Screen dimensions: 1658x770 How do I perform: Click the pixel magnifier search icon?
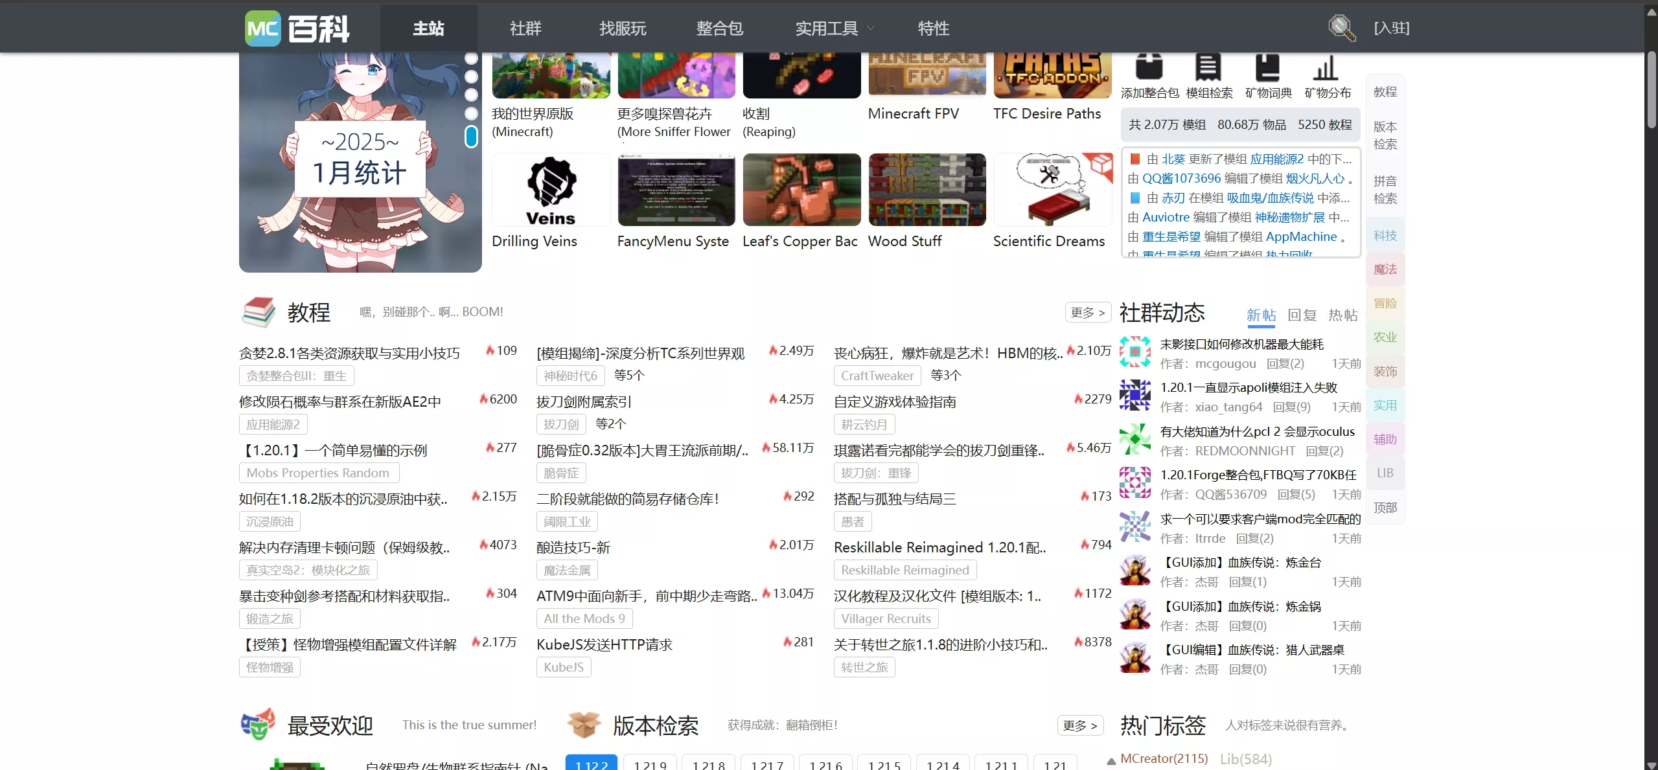[x=1341, y=27]
